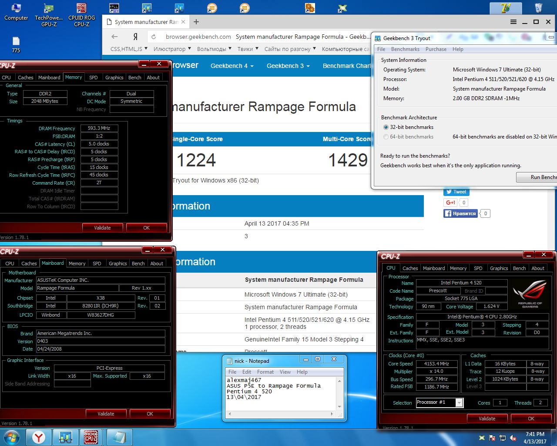Open Graphics tab in CPU-Z Memory window
The image size is (557, 446).
point(114,78)
